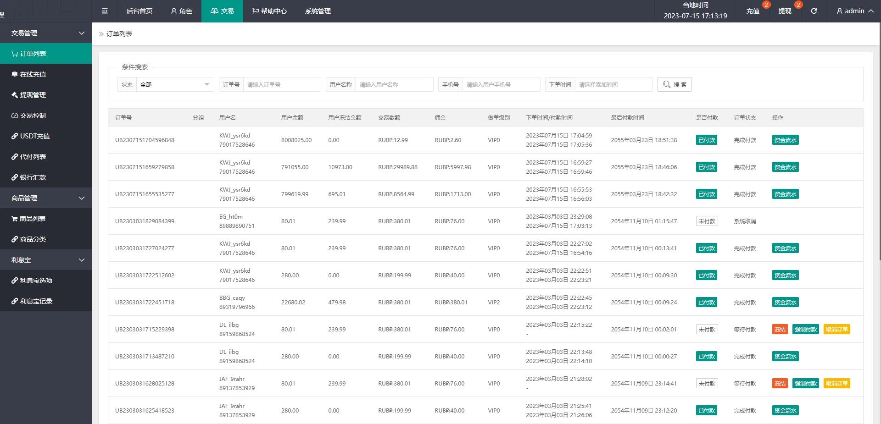Click balance value 8008025.00
This screenshot has width=881, height=424.
pos(296,140)
